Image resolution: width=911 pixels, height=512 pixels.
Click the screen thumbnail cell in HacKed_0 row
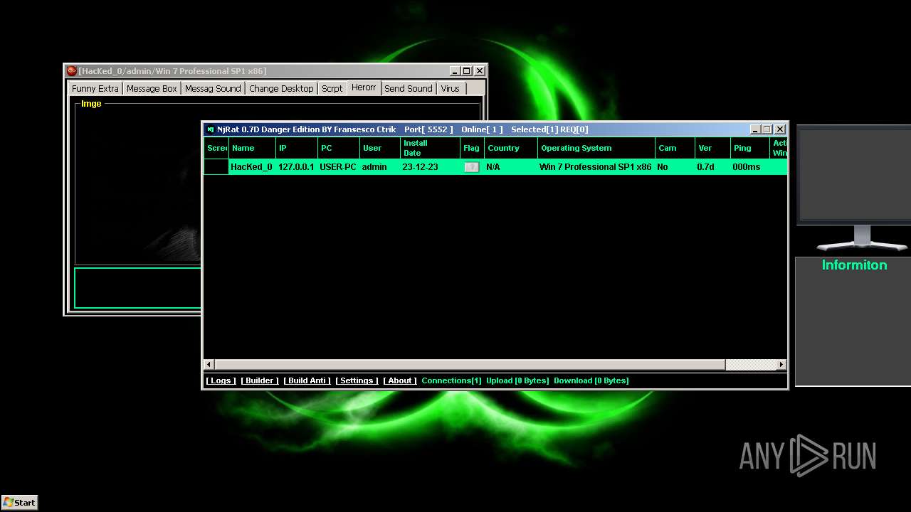[x=216, y=167]
